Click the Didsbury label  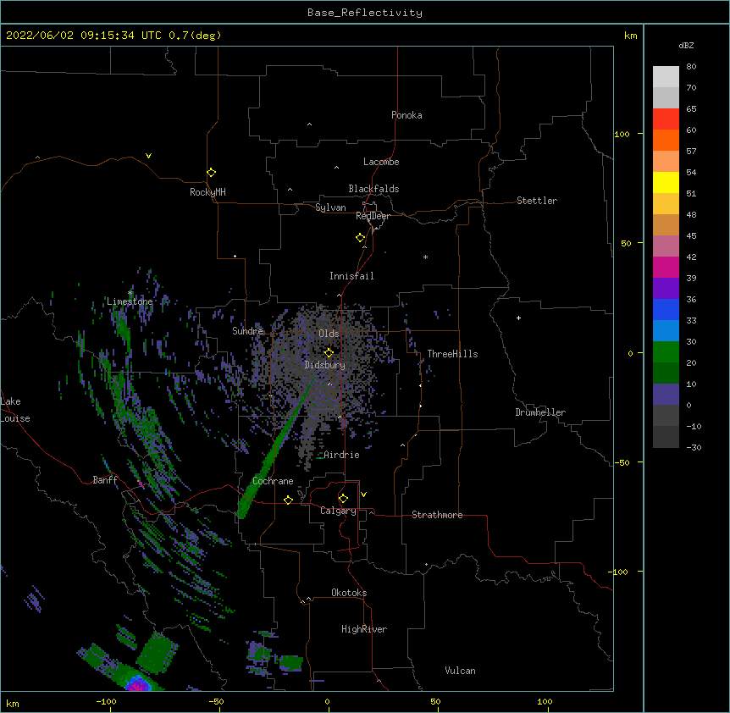pos(325,365)
